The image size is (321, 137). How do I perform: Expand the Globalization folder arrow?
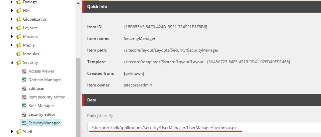click(x=12, y=19)
